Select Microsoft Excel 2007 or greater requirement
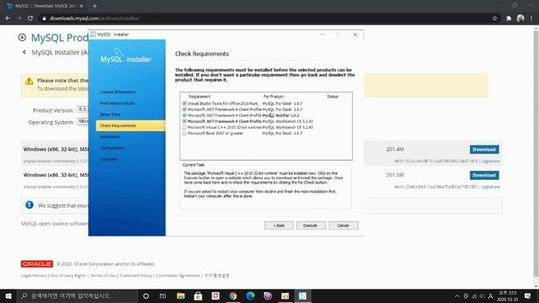 (x=184, y=133)
